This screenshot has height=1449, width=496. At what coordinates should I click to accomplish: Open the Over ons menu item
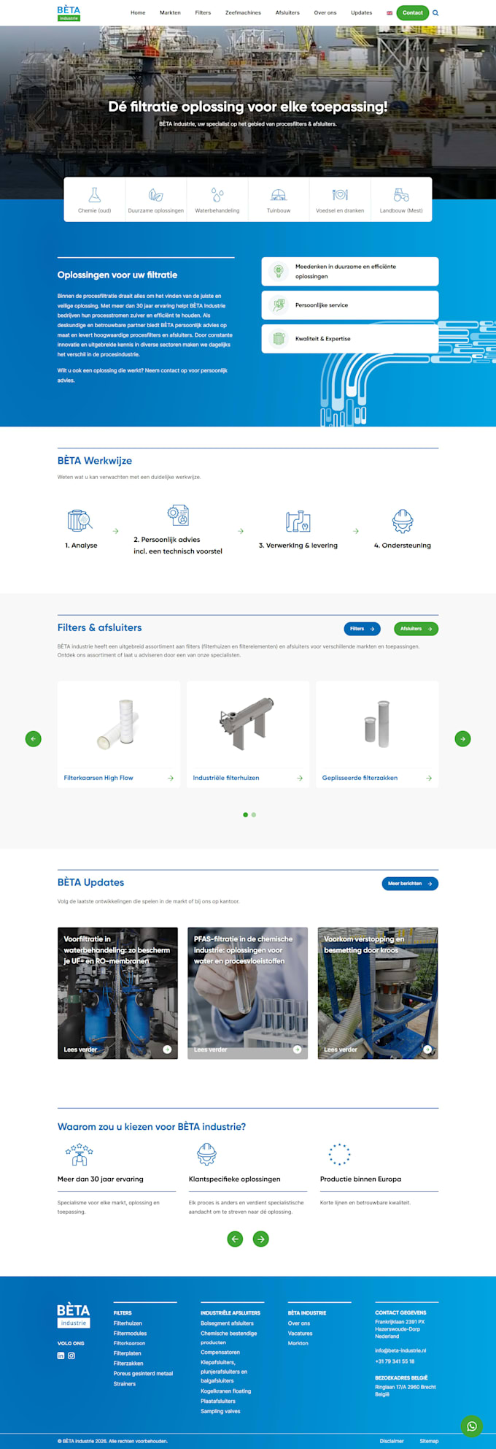tap(325, 13)
